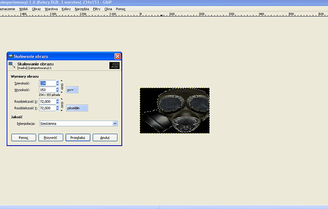
Task: Click the gas mask image on canvas
Action: tap(174, 110)
